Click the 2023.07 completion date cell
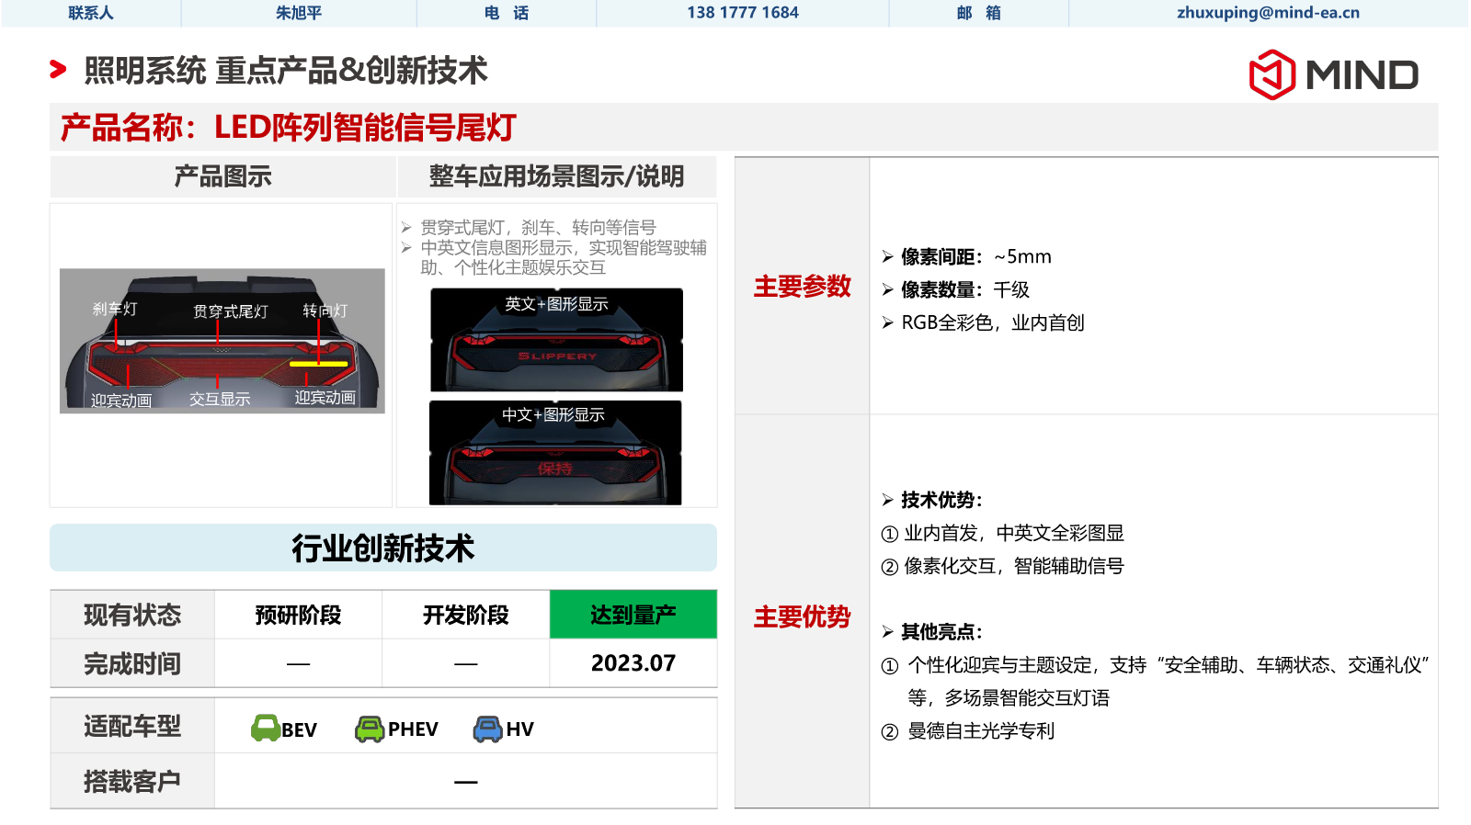The image size is (1471, 825). click(633, 663)
